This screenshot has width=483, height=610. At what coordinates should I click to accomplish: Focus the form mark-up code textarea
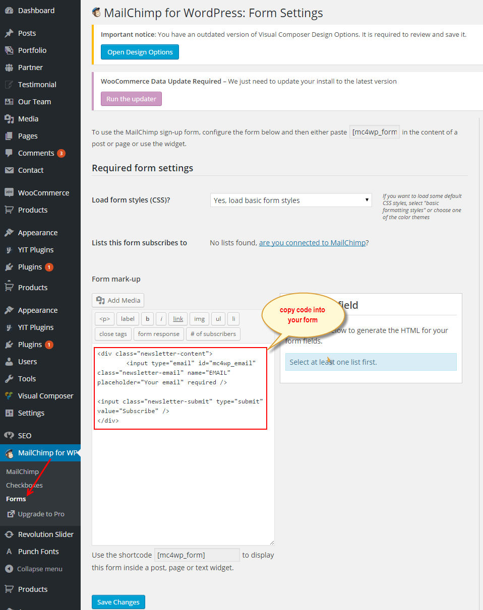183,444
